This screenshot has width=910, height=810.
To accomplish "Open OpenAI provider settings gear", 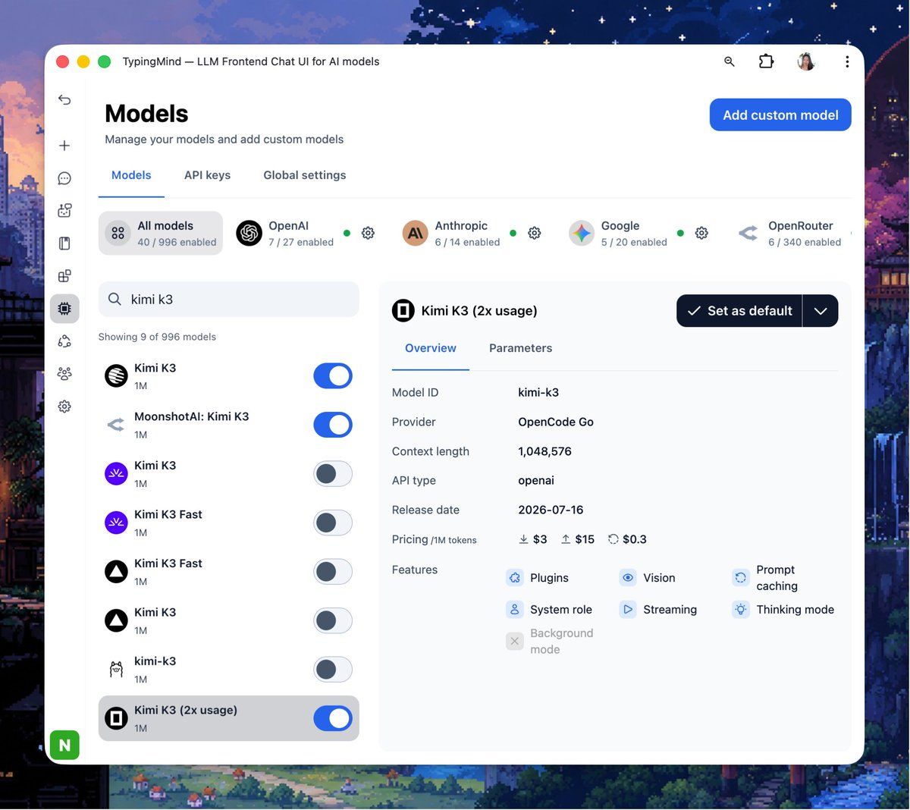I will (x=368, y=233).
